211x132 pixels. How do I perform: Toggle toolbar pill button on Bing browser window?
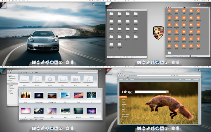point(200,74)
